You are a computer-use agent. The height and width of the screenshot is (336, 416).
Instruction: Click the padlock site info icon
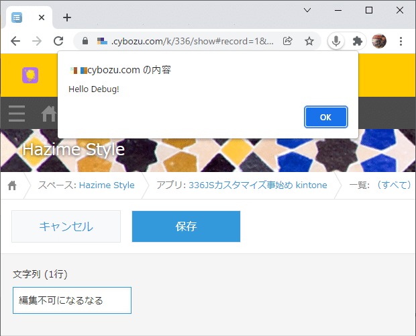tap(85, 41)
